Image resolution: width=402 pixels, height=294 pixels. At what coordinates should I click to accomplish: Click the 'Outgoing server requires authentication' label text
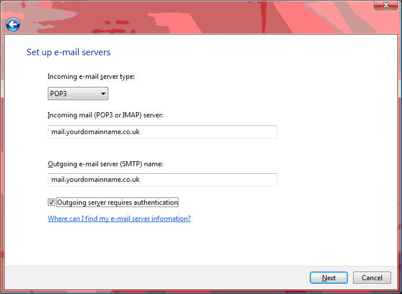click(x=117, y=203)
